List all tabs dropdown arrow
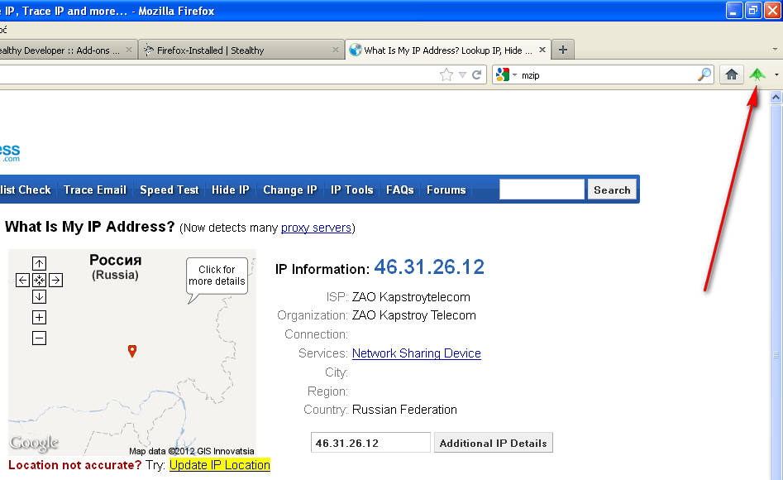This screenshot has width=783, height=480. [775, 50]
